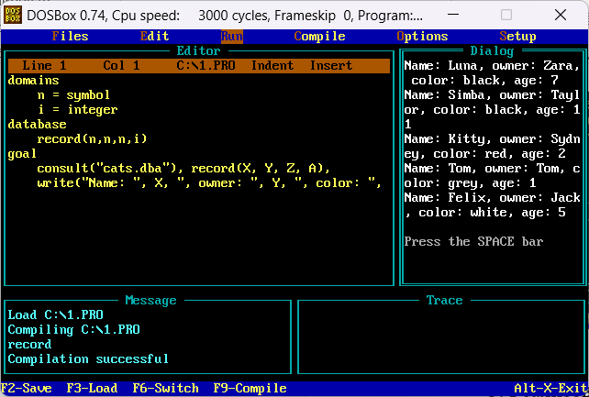Click F9-Compile in the bottom bar
The height and width of the screenshot is (397, 589).
tap(250, 389)
